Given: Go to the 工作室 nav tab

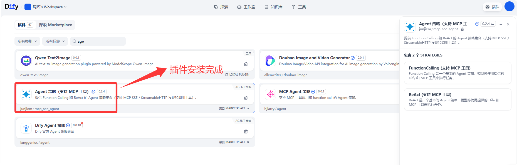Looking at the screenshot, I should tap(246, 7).
